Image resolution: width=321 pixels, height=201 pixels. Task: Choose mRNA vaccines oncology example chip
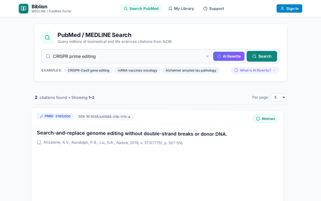[137, 70]
